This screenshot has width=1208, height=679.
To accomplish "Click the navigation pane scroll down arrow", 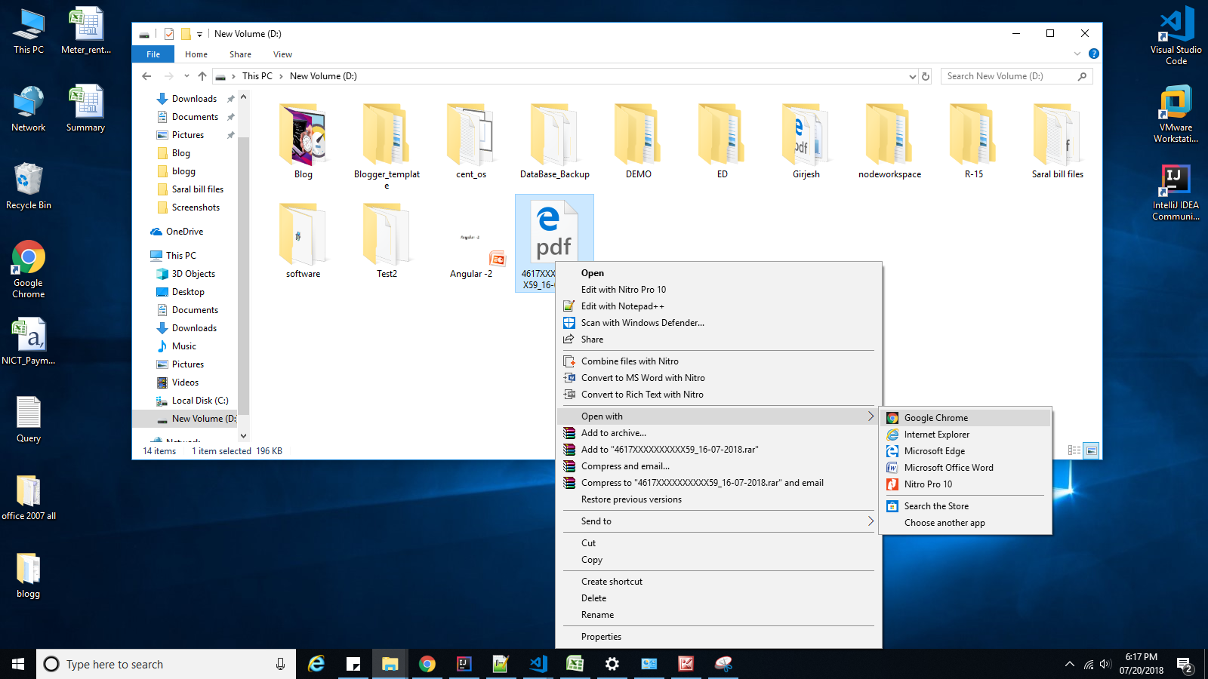I will pos(243,435).
